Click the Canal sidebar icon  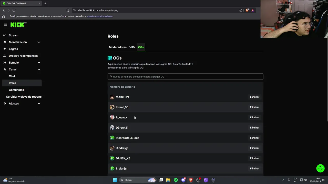click(x=5, y=70)
